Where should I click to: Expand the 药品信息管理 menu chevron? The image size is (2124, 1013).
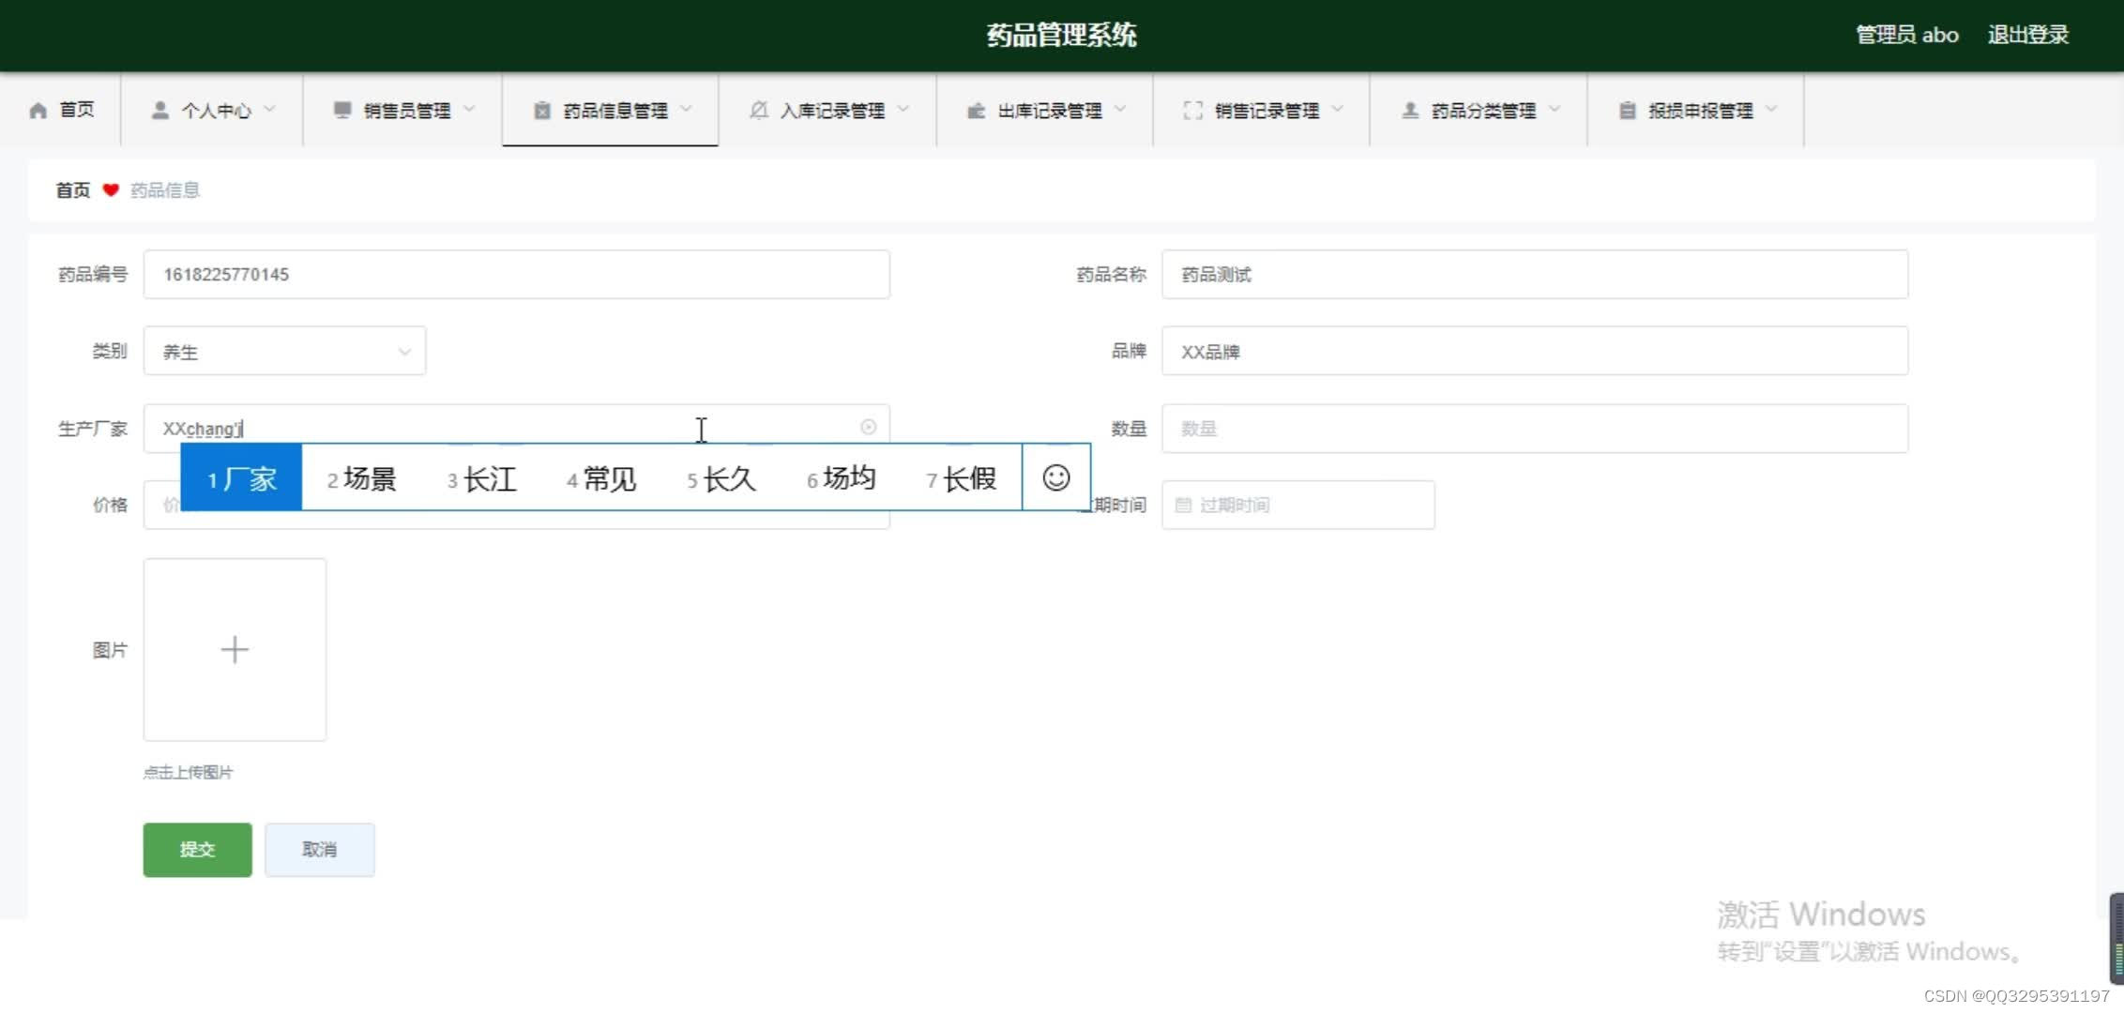687,110
